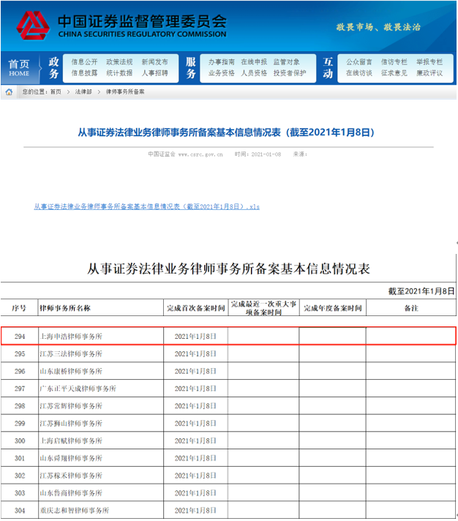Viewport: 458px width, 521px height.
Task: Select the 山东鲁商律师事务所 cell
Action: pos(101,492)
